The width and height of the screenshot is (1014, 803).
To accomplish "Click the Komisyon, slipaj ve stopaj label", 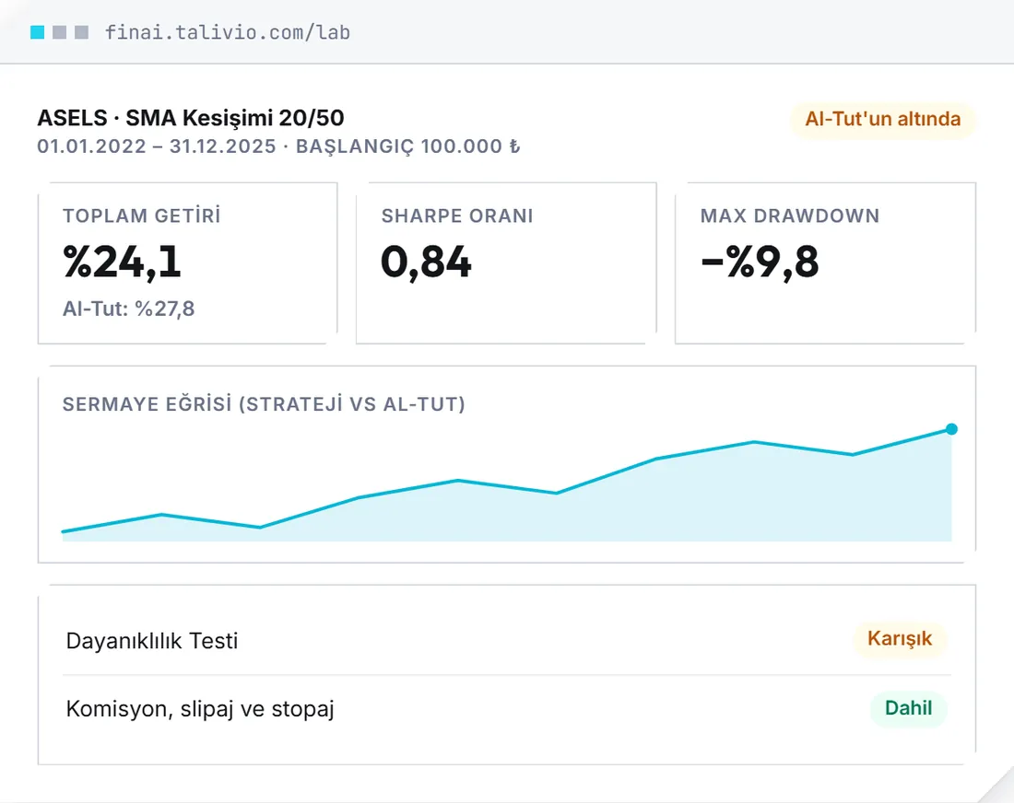I will point(200,709).
